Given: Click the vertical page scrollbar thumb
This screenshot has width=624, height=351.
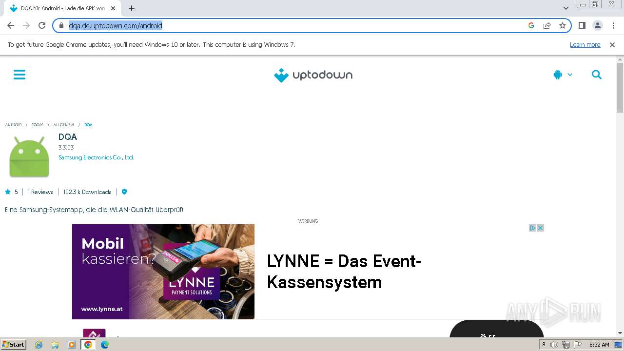Looking at the screenshot, I should (620, 88).
